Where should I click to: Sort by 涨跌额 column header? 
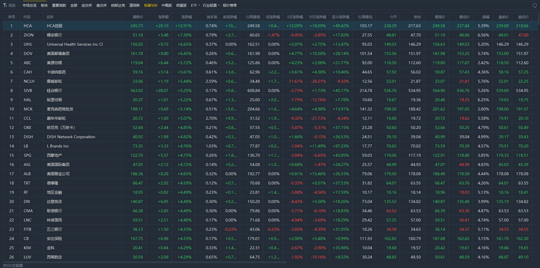pos(164,17)
